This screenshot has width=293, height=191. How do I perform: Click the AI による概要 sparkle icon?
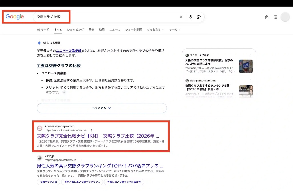(39, 43)
